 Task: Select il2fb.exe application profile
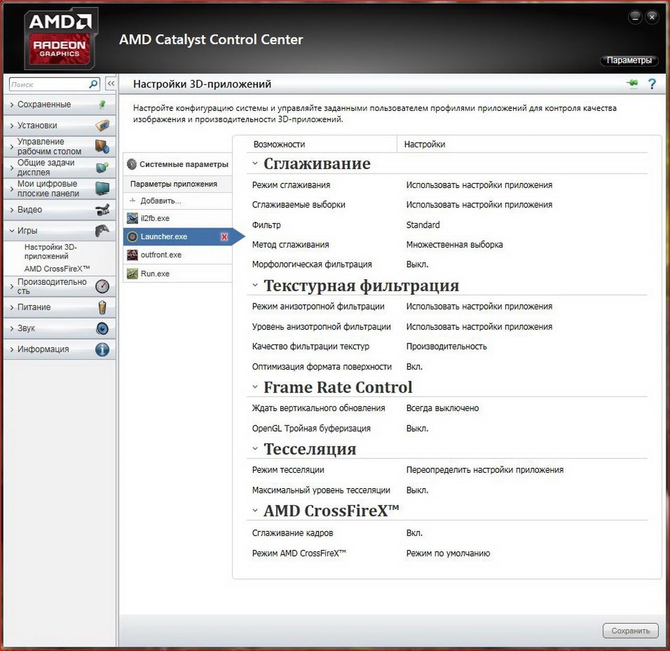[x=178, y=218]
